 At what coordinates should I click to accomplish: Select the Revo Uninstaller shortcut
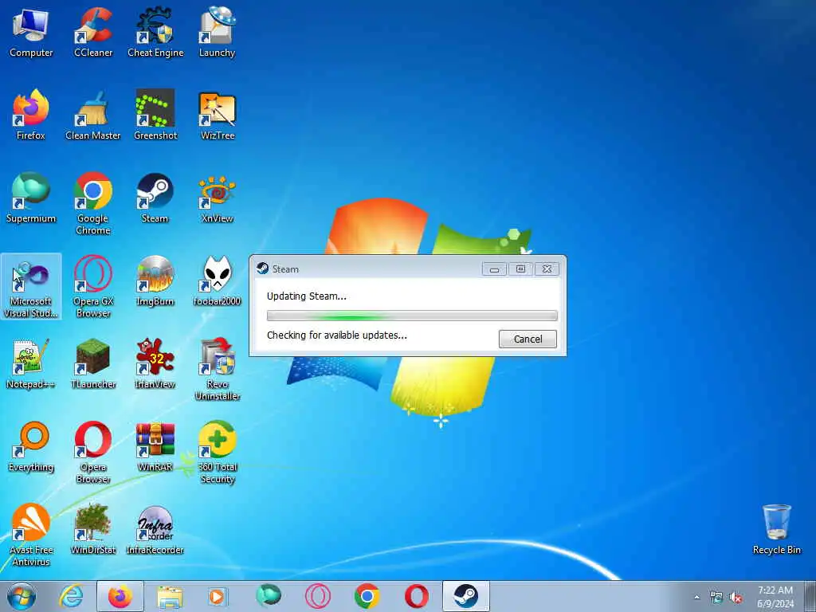click(217, 370)
